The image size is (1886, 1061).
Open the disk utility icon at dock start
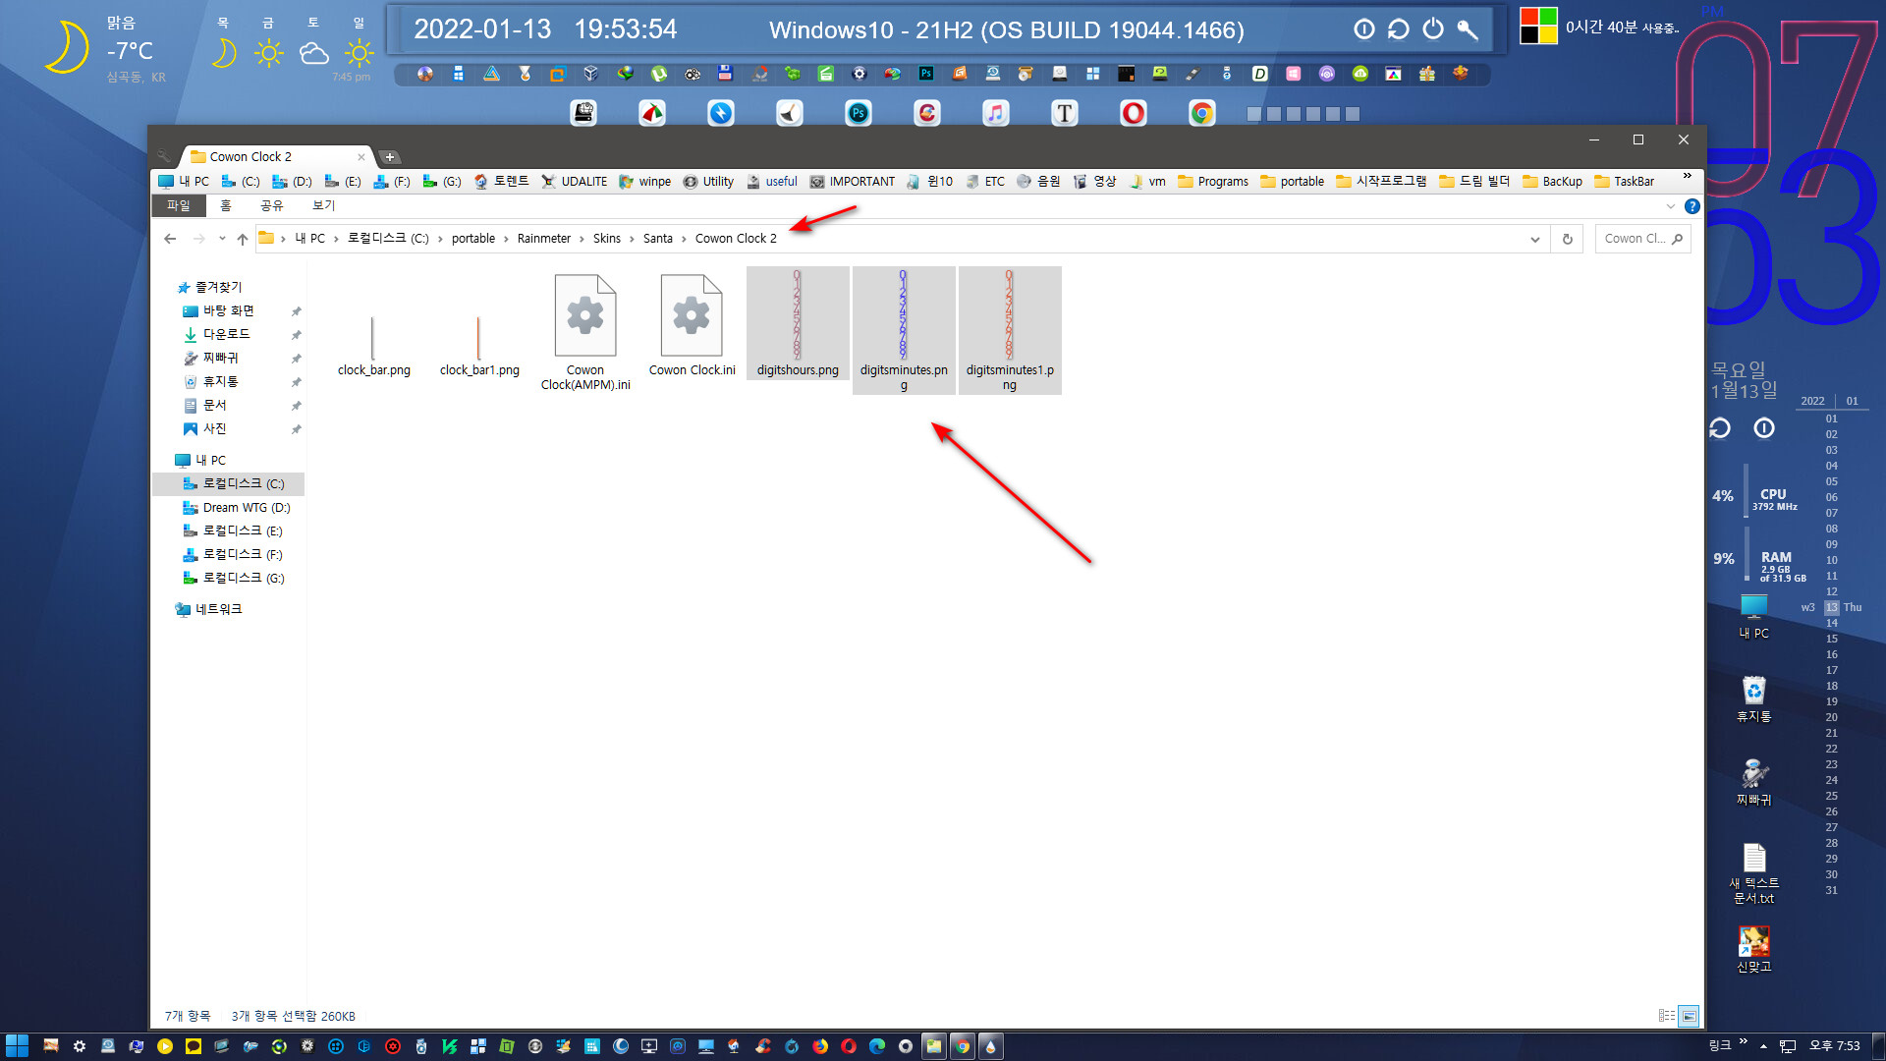click(584, 114)
